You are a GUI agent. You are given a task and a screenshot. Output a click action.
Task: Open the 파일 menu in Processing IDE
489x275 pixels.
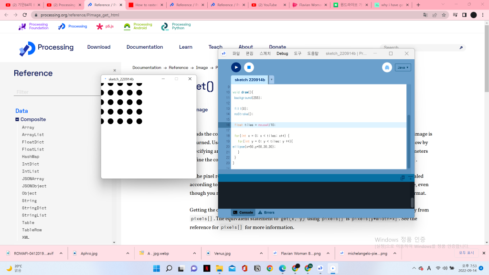coord(236,53)
